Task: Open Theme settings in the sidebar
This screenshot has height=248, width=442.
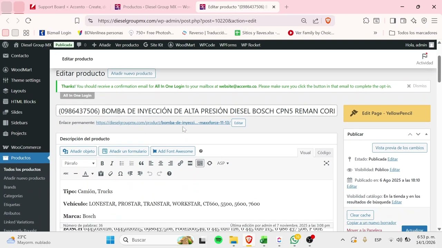Action: click(x=25, y=80)
